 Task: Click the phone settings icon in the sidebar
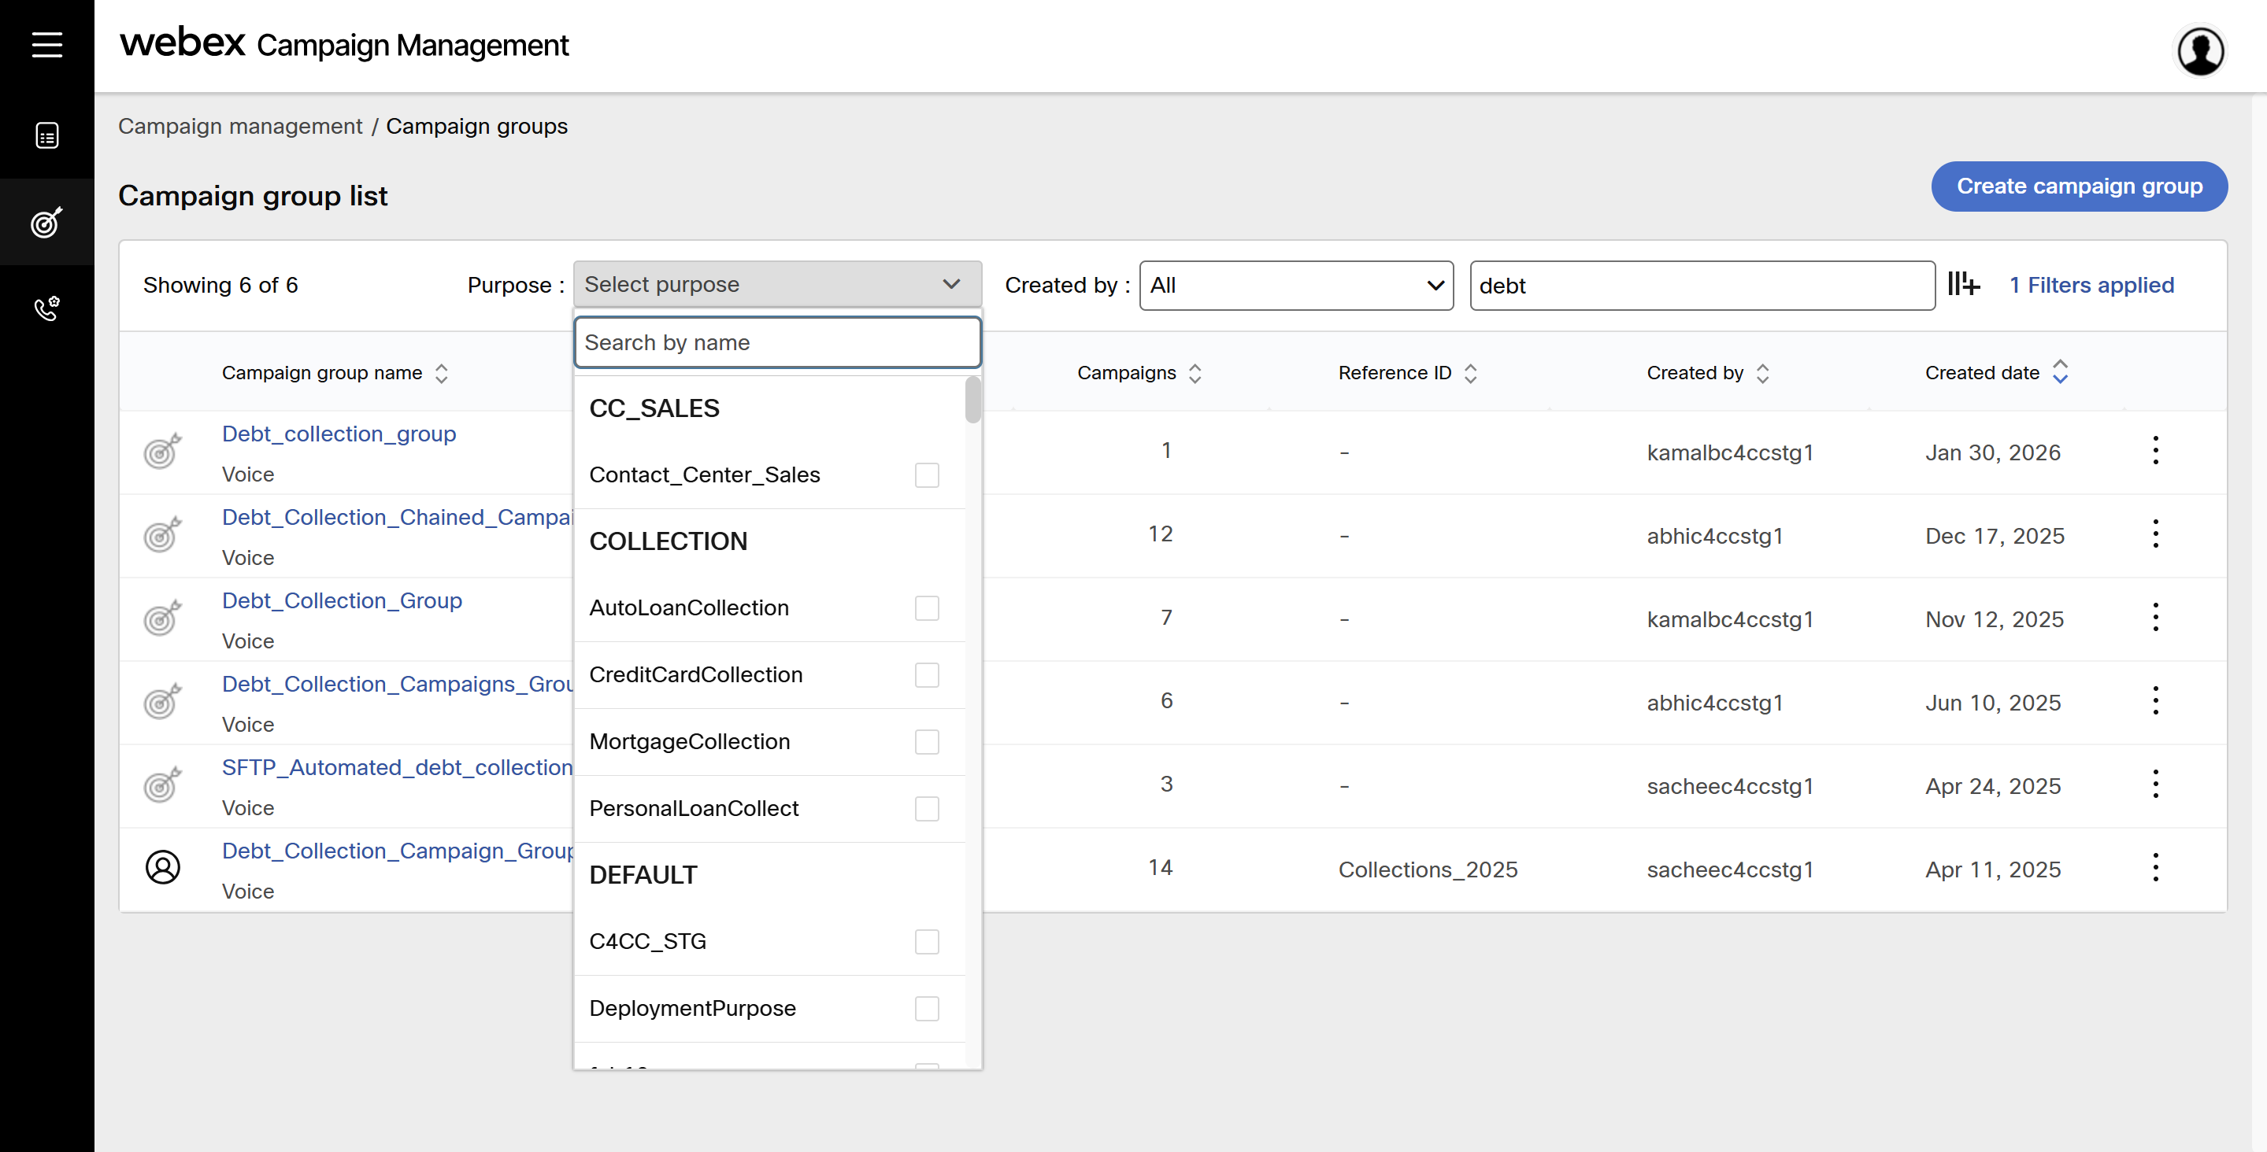point(46,308)
